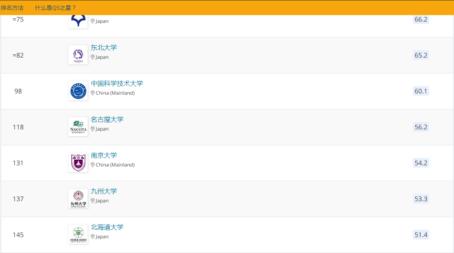Click Japan location text under 九州大学
Viewport: 454px width, 253px height.
[102, 201]
